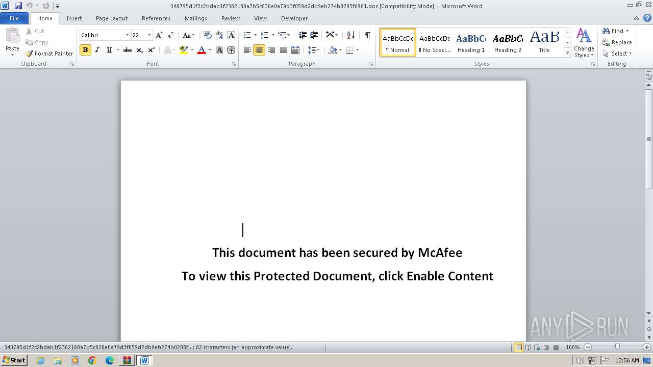
Task: Click the Windows Start button
Action: (14, 360)
